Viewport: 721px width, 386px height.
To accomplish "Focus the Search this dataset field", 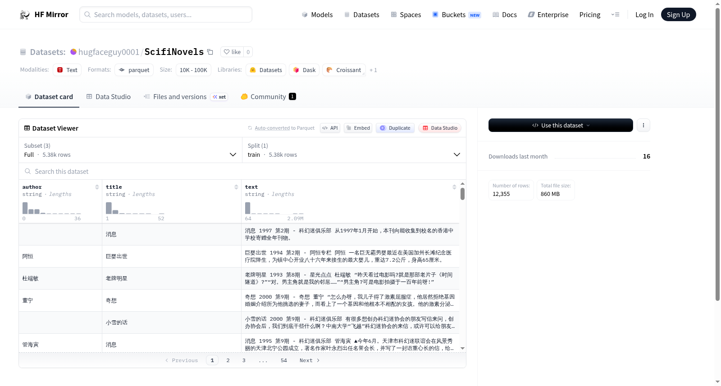I will pos(242,172).
